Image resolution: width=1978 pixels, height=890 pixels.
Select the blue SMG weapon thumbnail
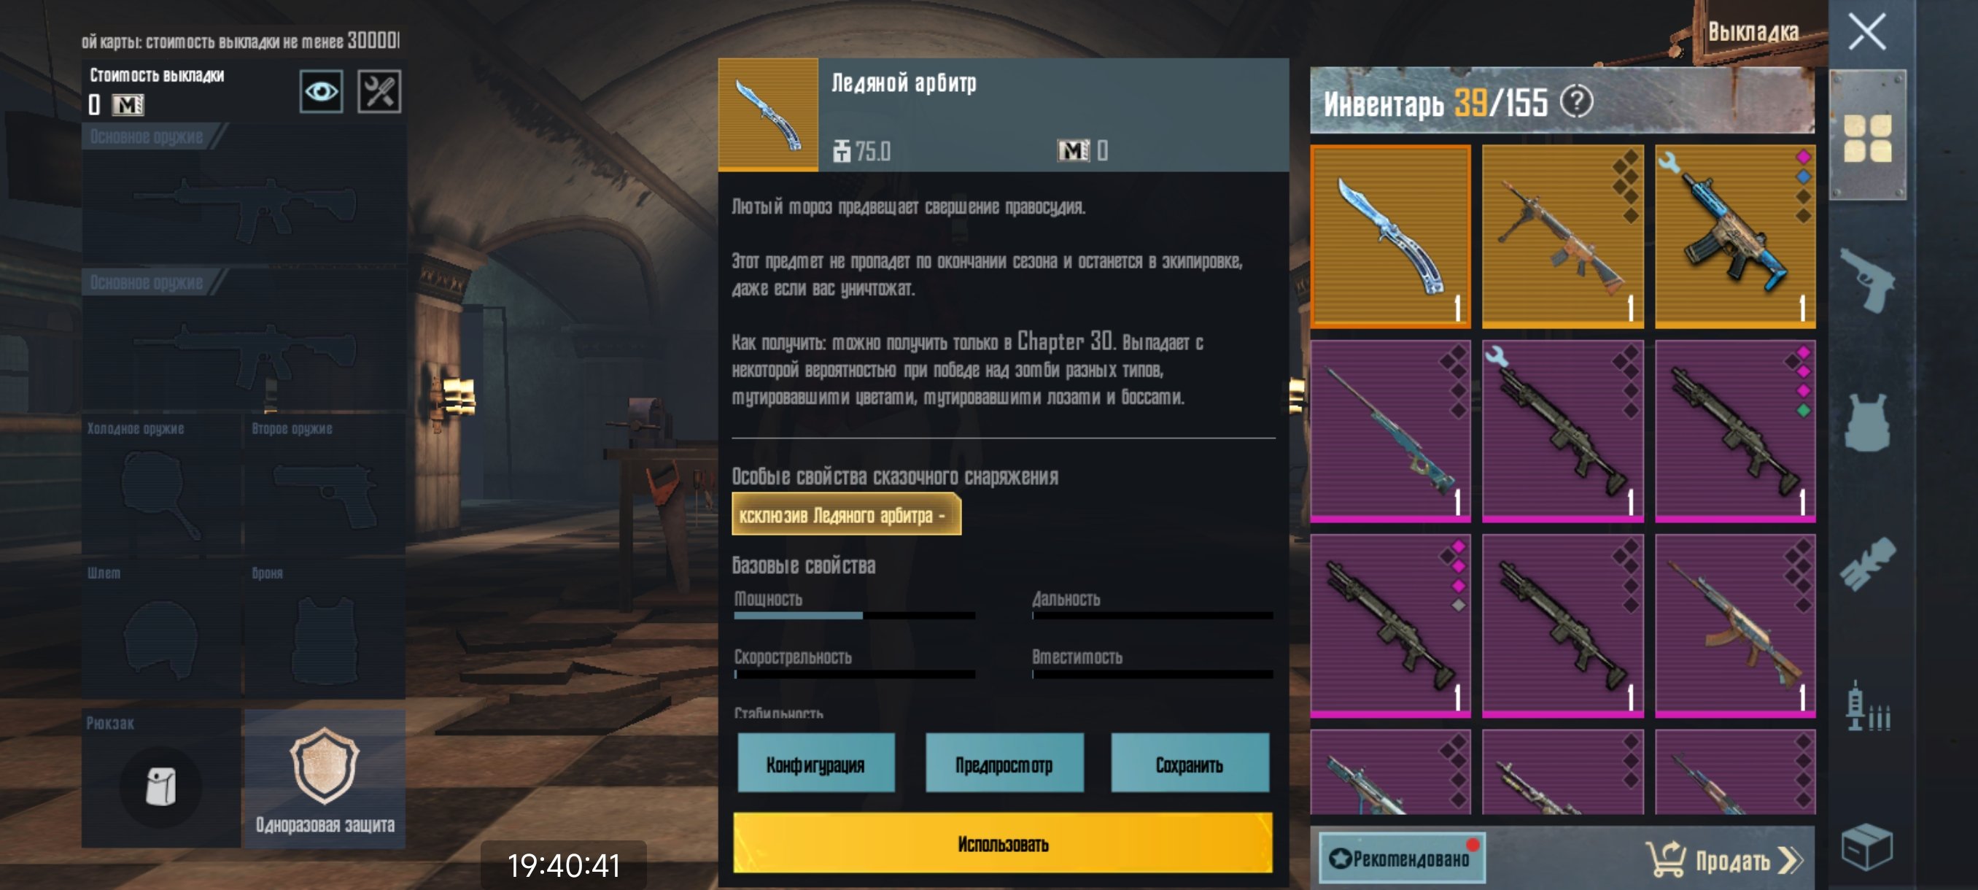pyautogui.click(x=1734, y=237)
